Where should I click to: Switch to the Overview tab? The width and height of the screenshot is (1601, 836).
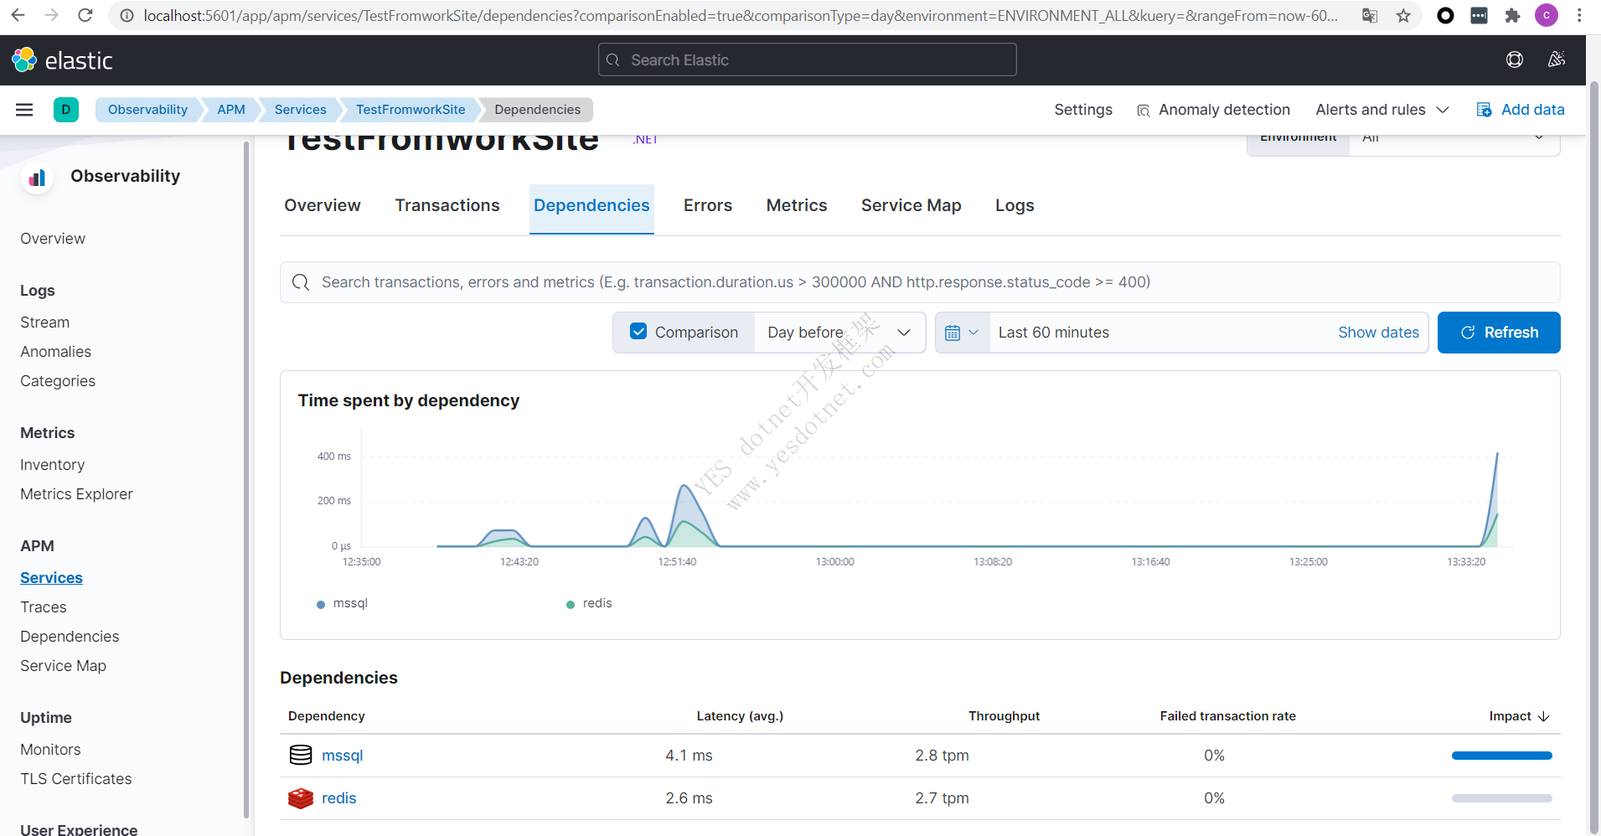[x=323, y=205]
